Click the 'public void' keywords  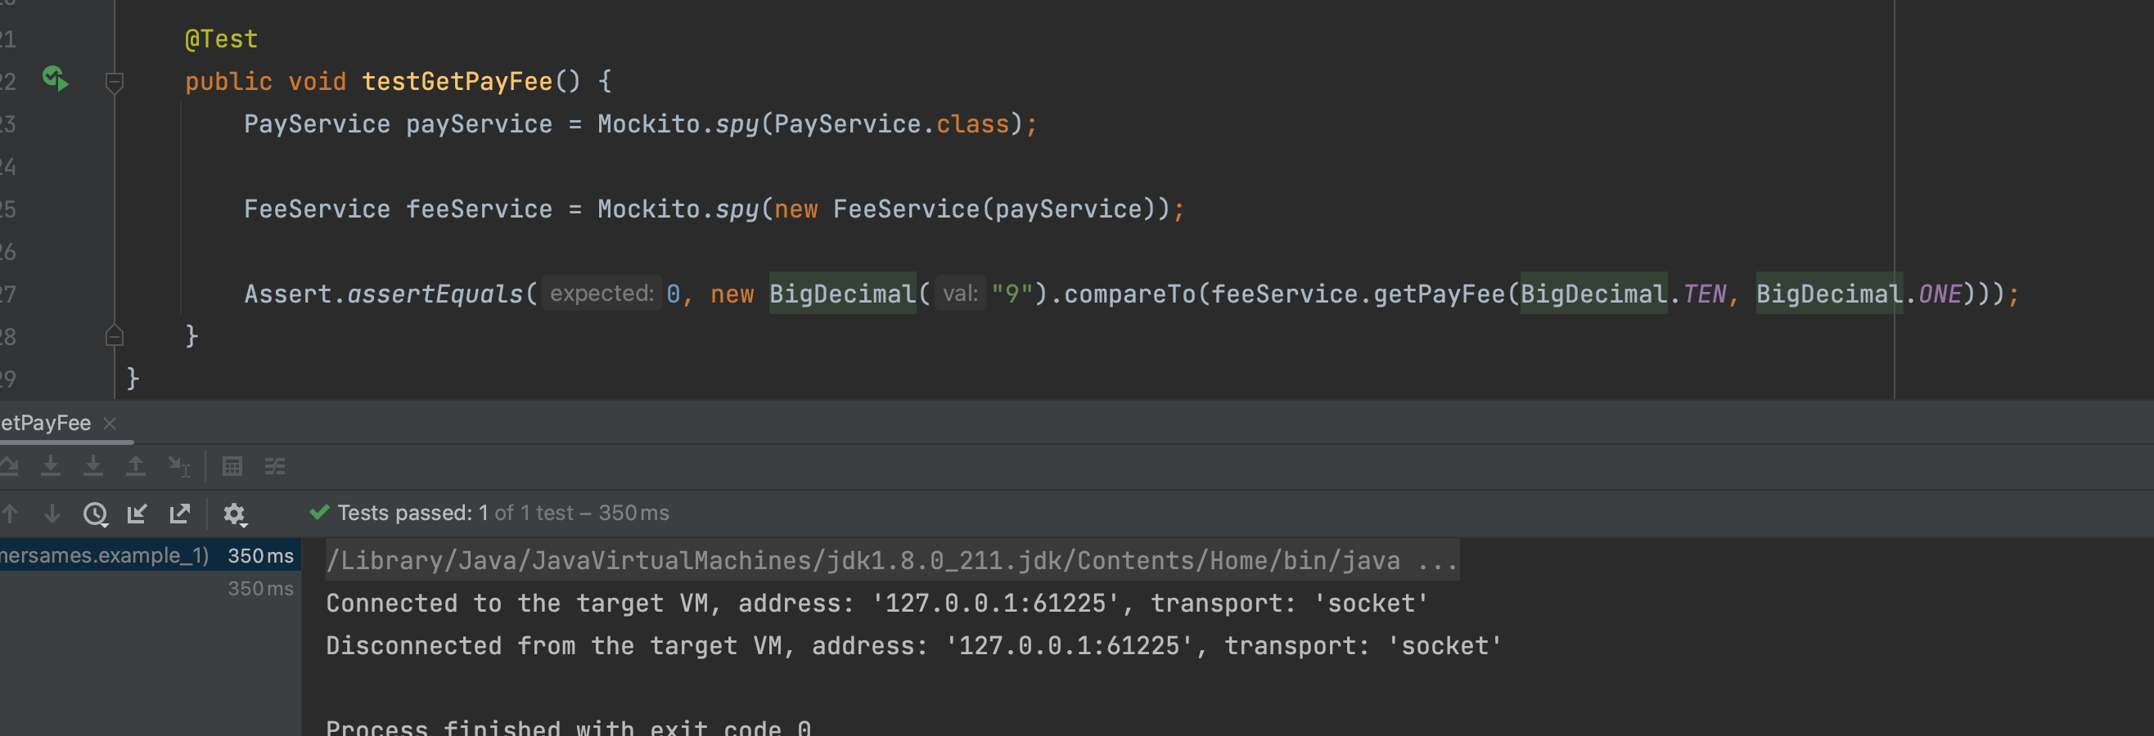point(265,81)
